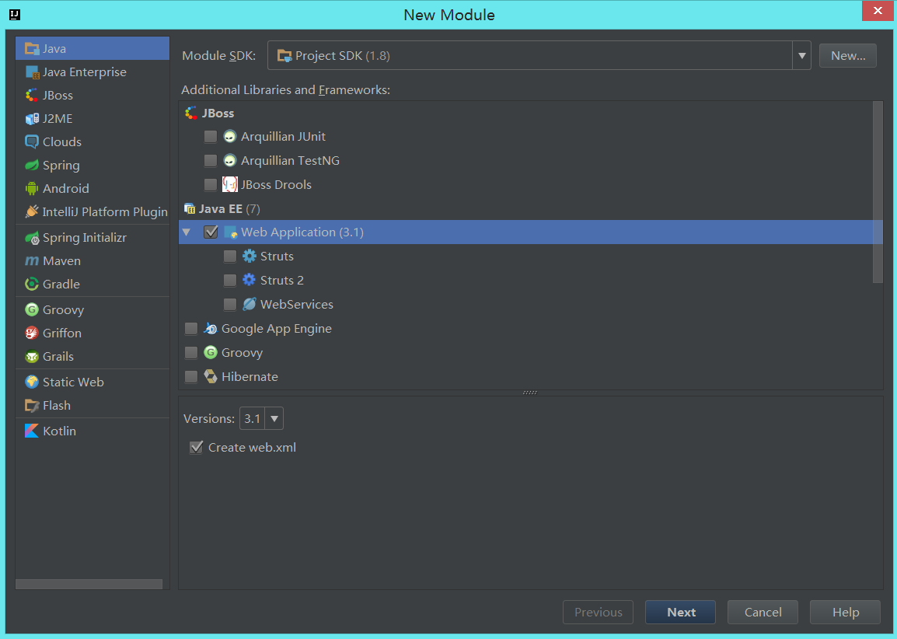Select Spring module type label
This screenshot has height=639, width=897.
tap(61, 166)
